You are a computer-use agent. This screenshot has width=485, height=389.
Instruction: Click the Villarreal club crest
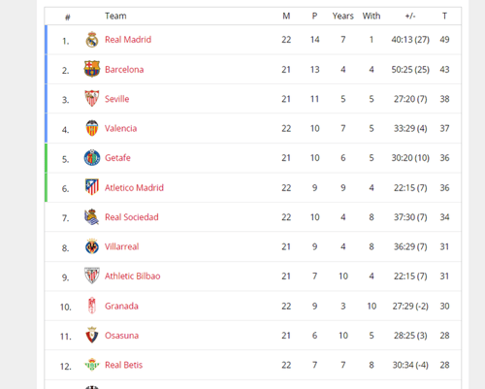(92, 246)
